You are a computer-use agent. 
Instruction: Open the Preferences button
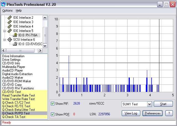coord(152,113)
